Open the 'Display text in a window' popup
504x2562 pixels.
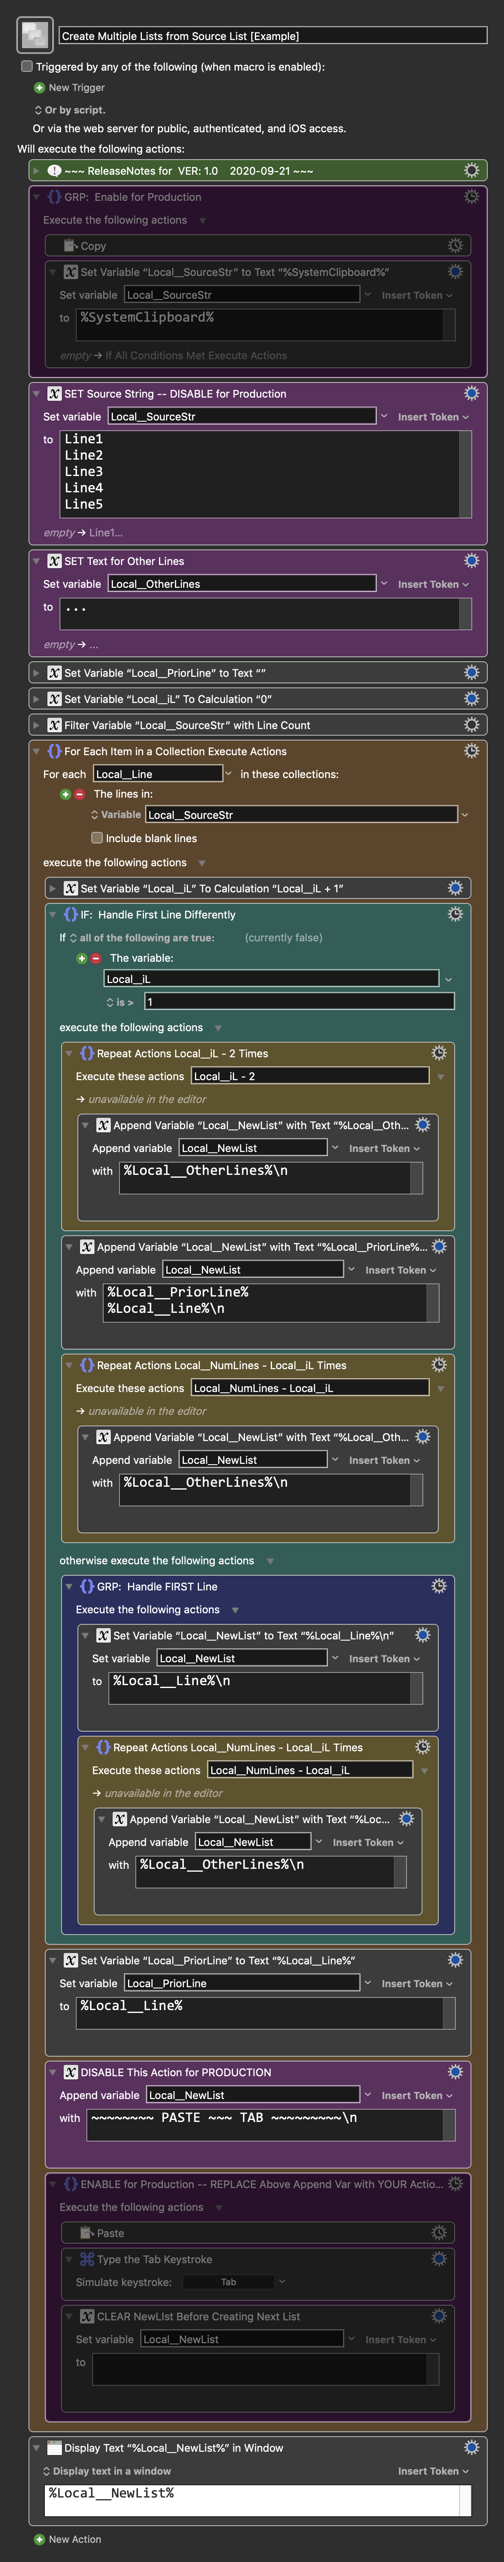coord(106,2471)
